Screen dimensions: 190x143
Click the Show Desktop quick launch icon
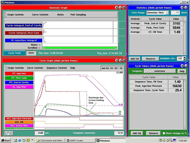point(15,140)
